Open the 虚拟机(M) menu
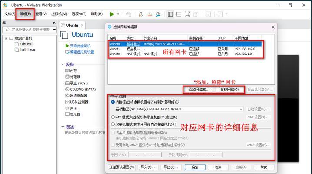The width and height of the screenshot is (312, 174). tap(59, 14)
